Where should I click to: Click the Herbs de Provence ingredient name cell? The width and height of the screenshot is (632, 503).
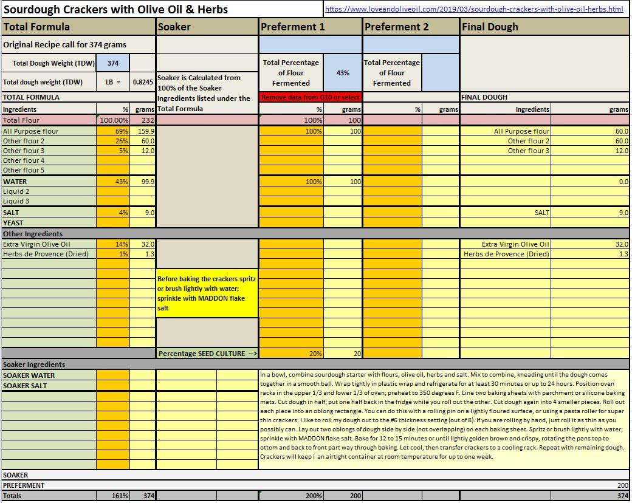click(49, 254)
